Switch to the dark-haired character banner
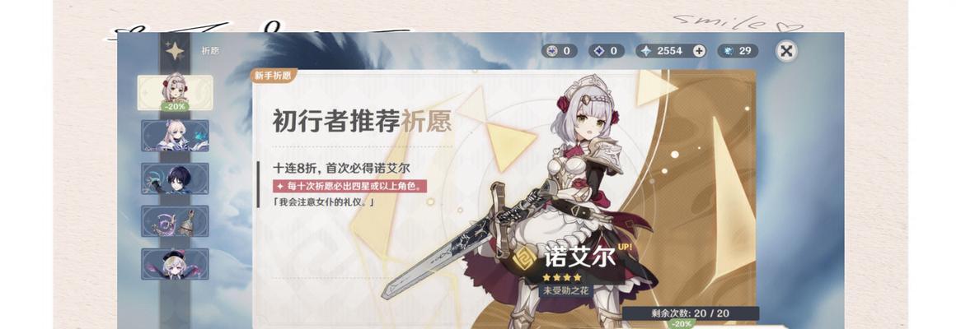961x329 pixels. pos(175,178)
